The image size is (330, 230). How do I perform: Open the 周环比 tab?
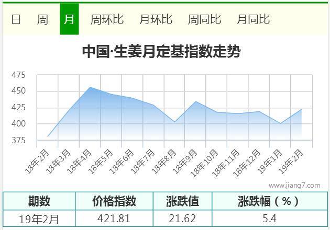pyautogui.click(x=107, y=19)
